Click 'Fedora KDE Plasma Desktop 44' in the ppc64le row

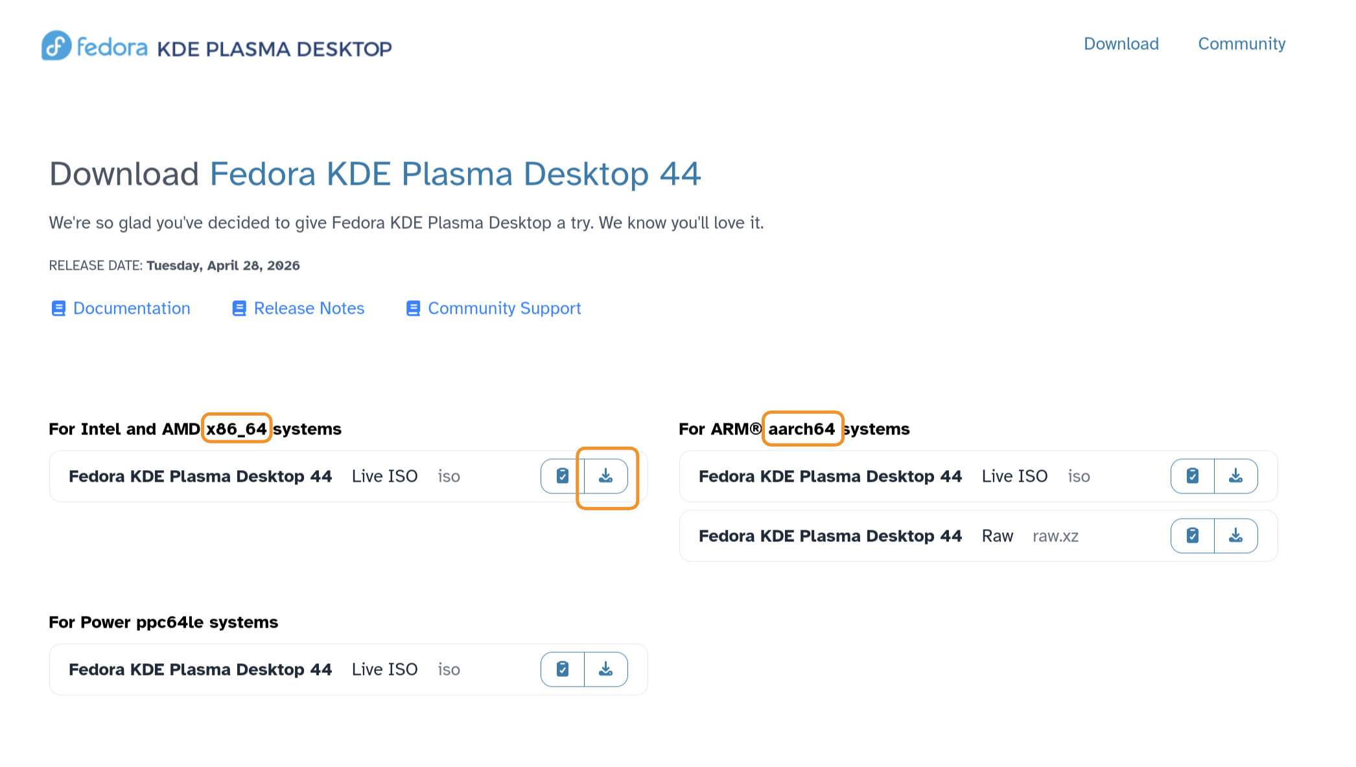pos(200,670)
